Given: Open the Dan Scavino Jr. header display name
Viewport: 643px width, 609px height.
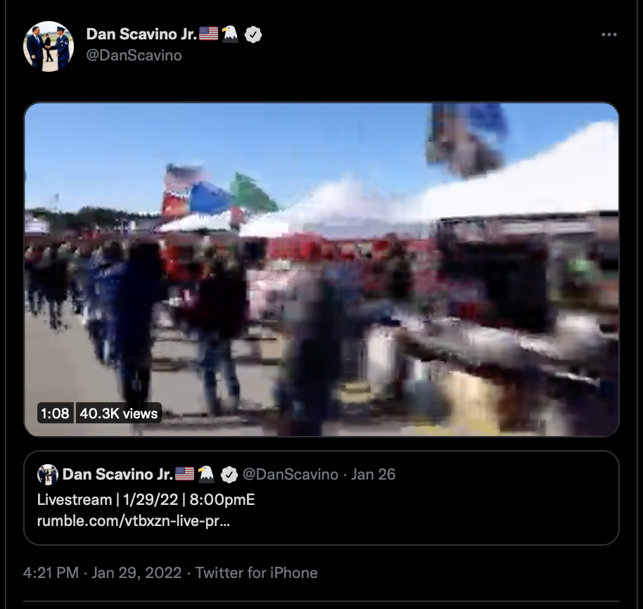Looking at the screenshot, I should coord(141,34).
